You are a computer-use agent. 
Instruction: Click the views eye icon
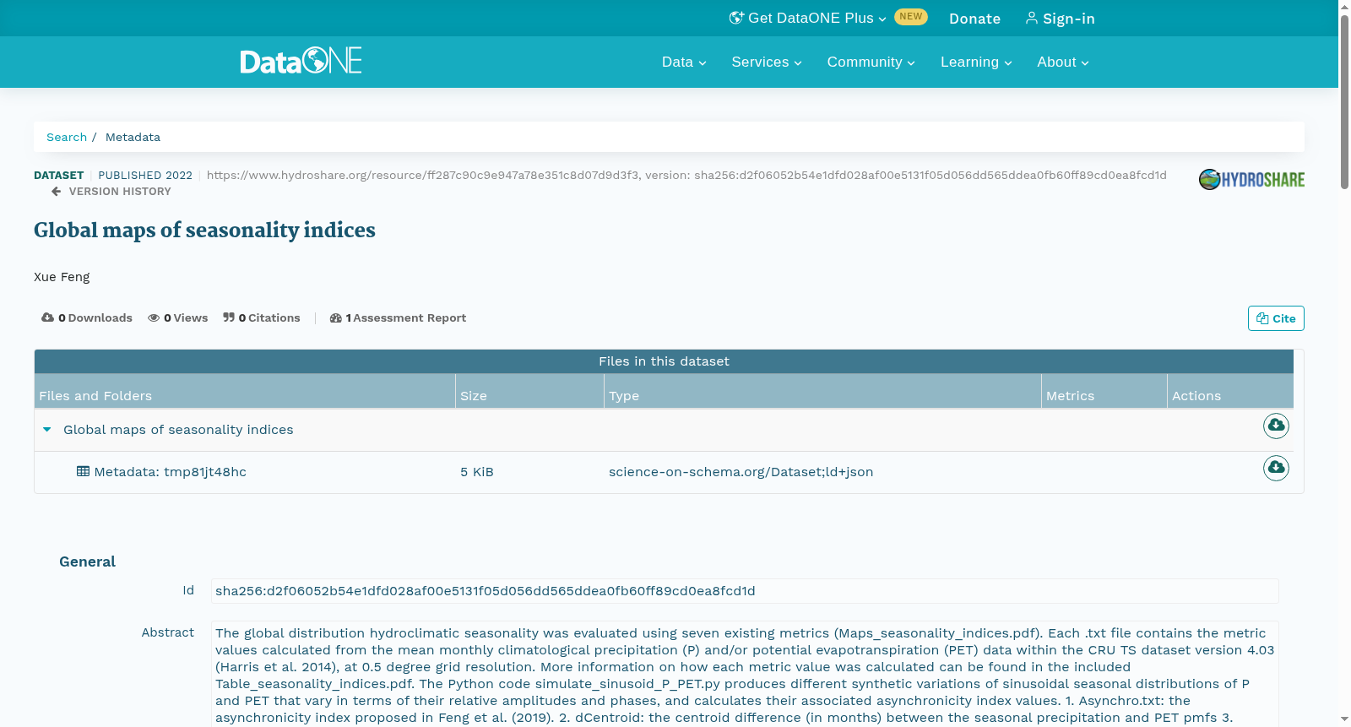pos(154,318)
